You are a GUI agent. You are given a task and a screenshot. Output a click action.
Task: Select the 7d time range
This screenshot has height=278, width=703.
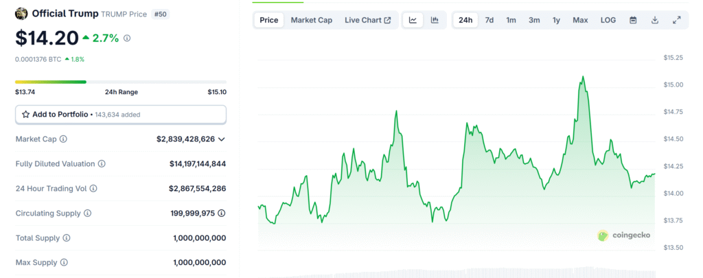489,20
